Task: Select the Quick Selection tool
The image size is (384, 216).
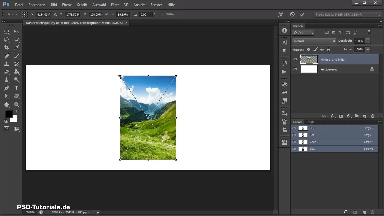Action: click(16, 40)
